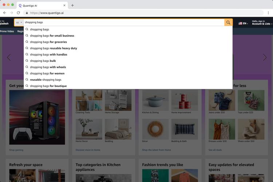
Task: Advance the carousel with the right arrow
Action: point(265,57)
